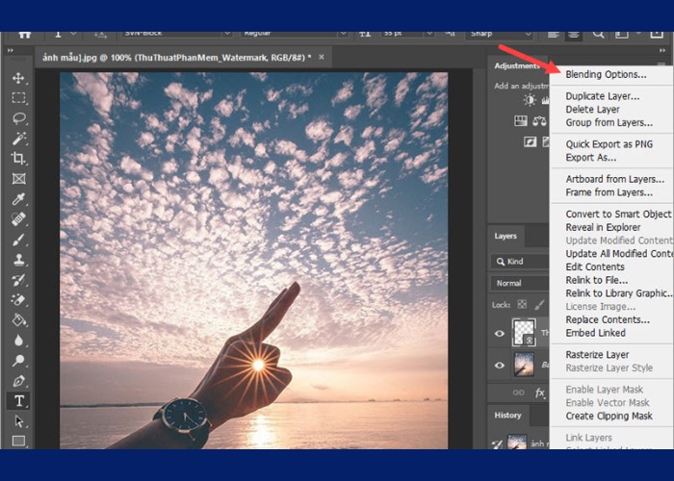Choose Blending Options from context menu

pos(606,74)
